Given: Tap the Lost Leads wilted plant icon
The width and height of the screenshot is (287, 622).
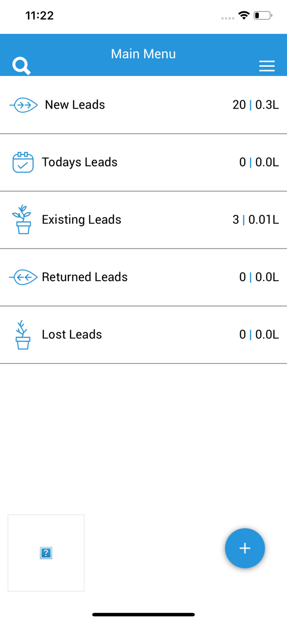Looking at the screenshot, I should [x=23, y=335].
